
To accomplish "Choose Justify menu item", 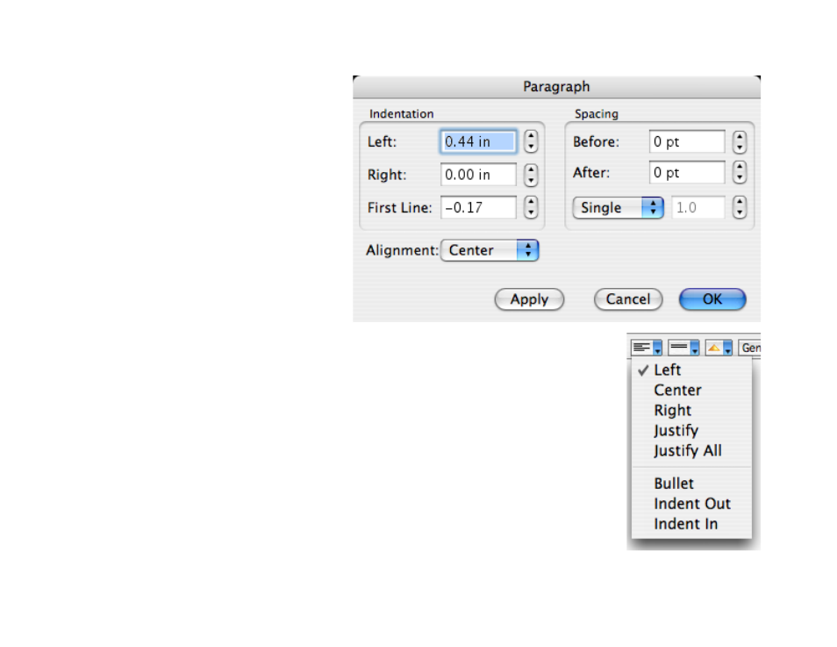I will (x=692, y=431).
